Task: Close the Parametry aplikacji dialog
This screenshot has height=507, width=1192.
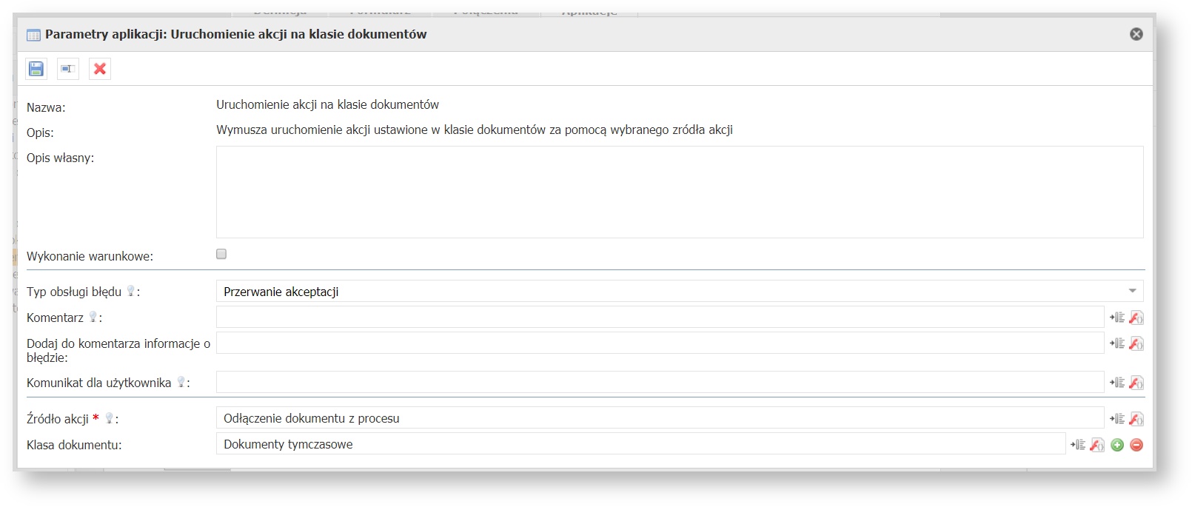Action: [x=1136, y=34]
